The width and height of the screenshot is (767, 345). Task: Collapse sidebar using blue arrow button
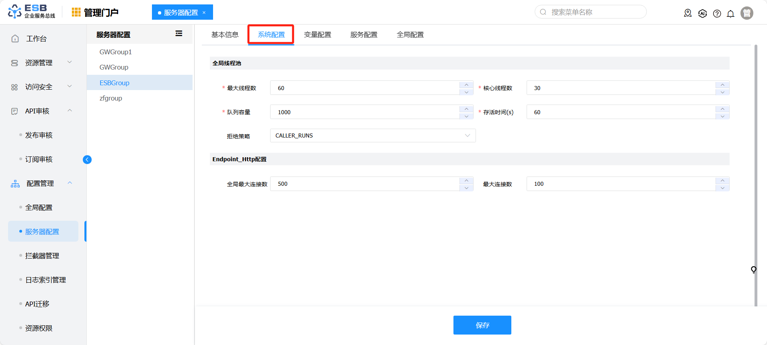point(87,160)
